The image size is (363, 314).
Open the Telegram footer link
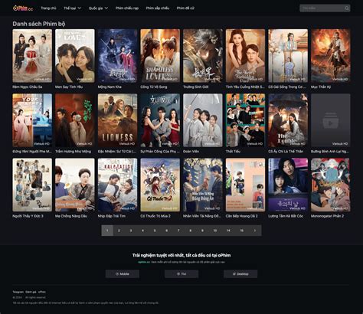point(18,292)
